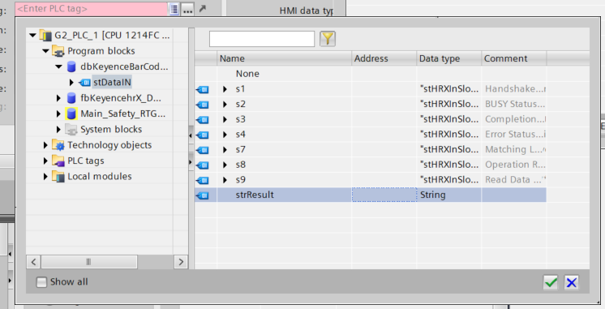Screen dimensions: 605x309
Task: Click the tag icon of row s9
Action: tap(202, 180)
